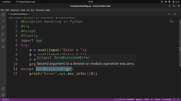
Task: Open the File menu
Action: [2, 10]
